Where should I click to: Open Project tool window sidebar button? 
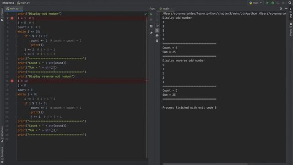point(2,14)
